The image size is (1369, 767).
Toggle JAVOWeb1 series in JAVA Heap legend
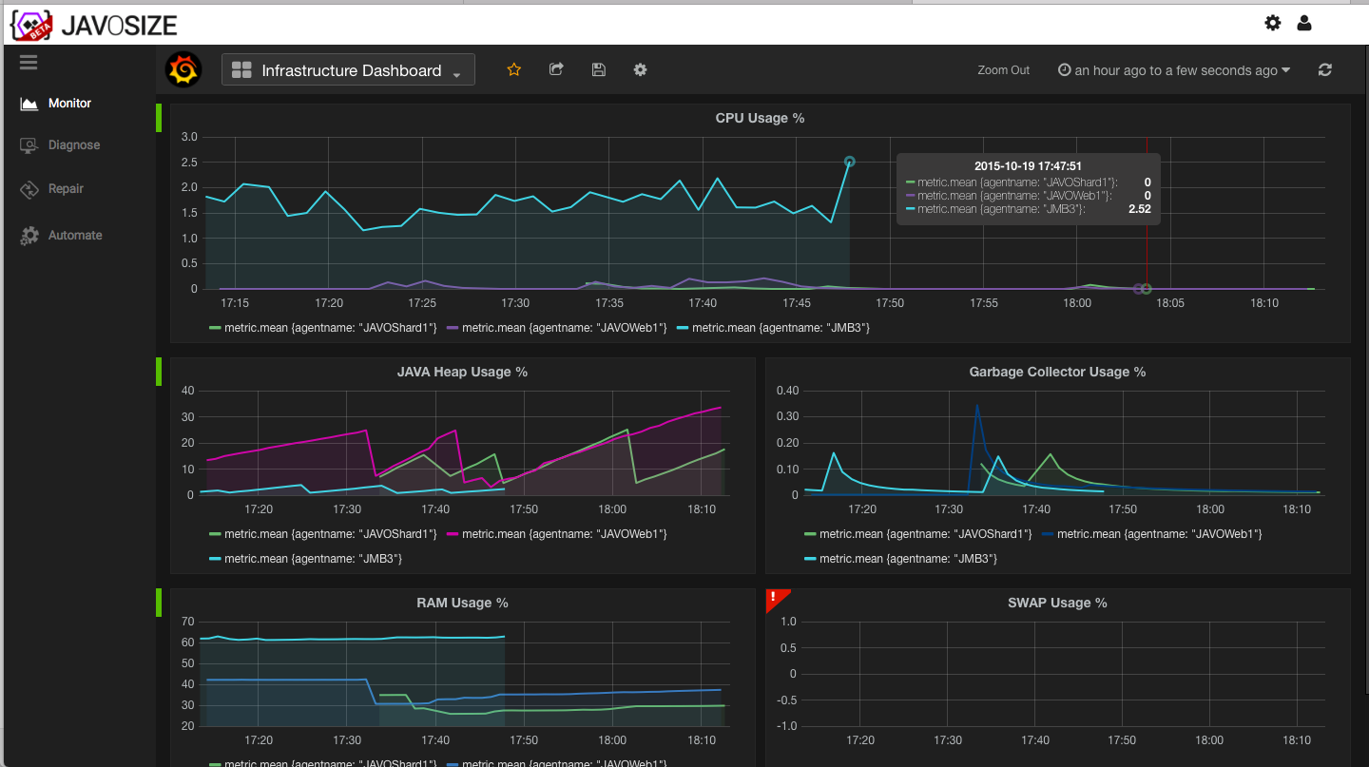pyautogui.click(x=557, y=534)
